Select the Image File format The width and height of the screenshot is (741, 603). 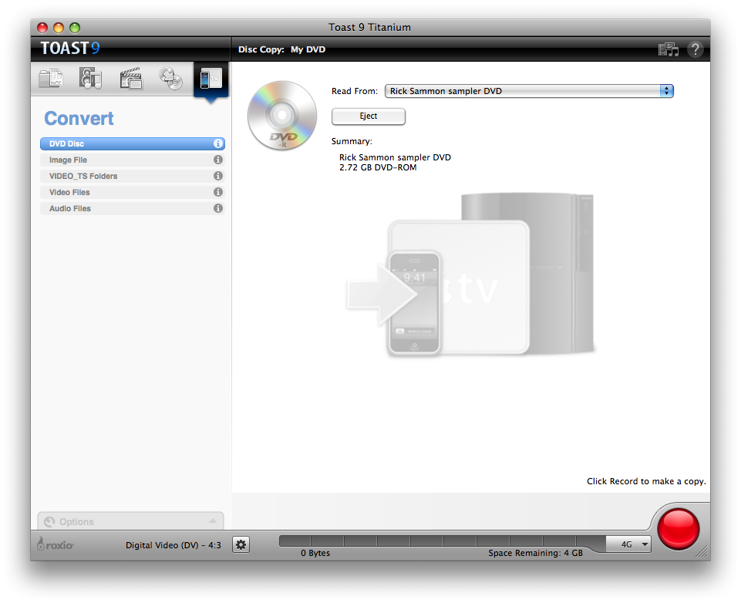(x=133, y=160)
